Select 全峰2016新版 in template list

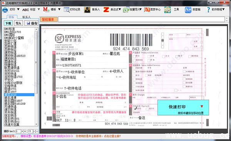point(13,83)
